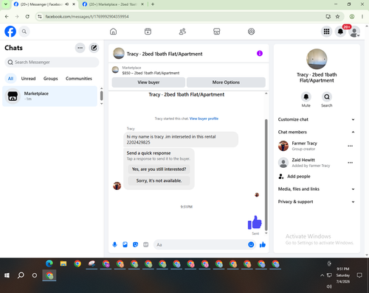Open the Marketplace chat in list
This screenshot has height=293, width=369.
pyautogui.click(x=49, y=96)
